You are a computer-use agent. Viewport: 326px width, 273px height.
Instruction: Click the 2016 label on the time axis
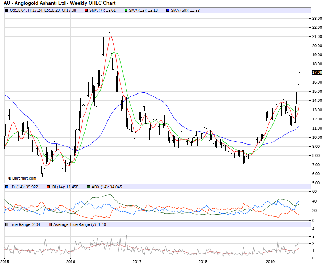point(70,262)
